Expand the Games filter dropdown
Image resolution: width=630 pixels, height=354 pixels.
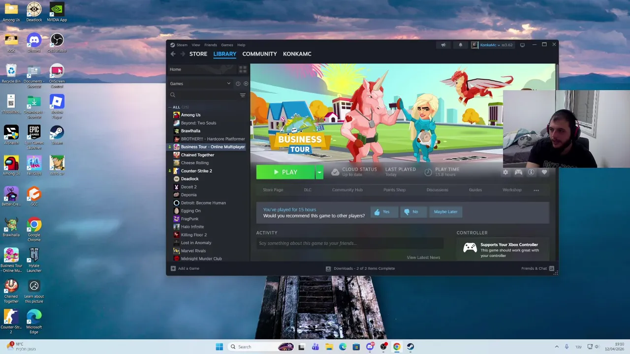pos(228,84)
